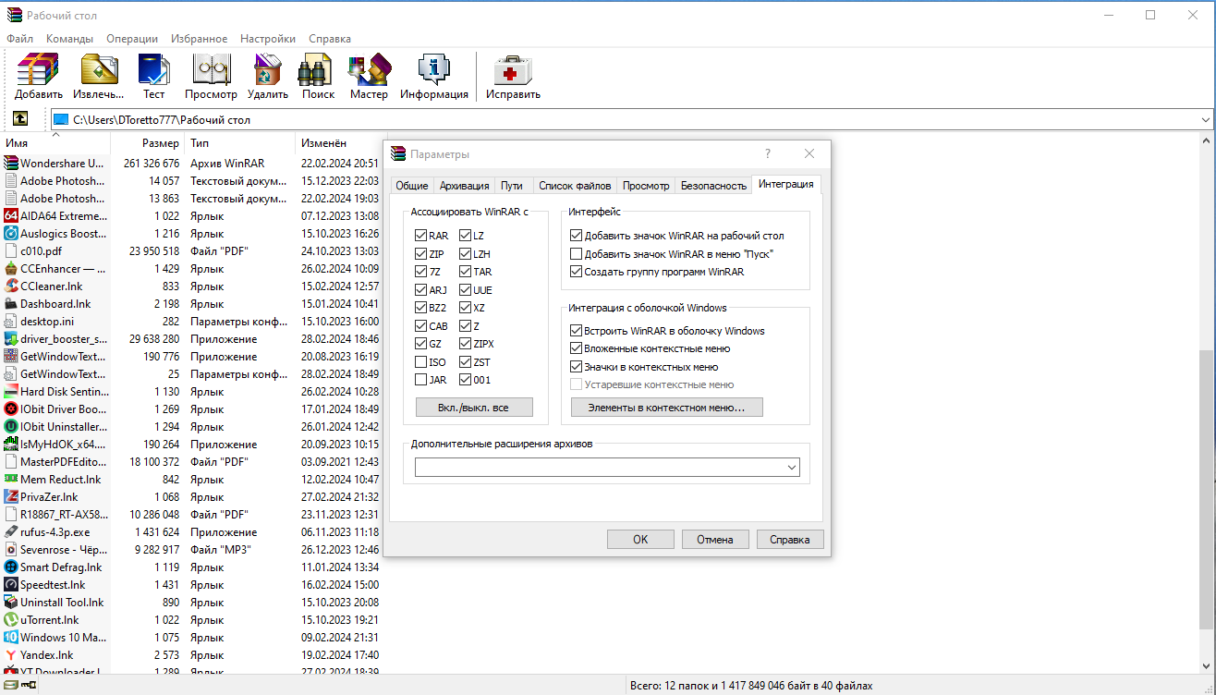Open the Файл menu

tap(19, 39)
